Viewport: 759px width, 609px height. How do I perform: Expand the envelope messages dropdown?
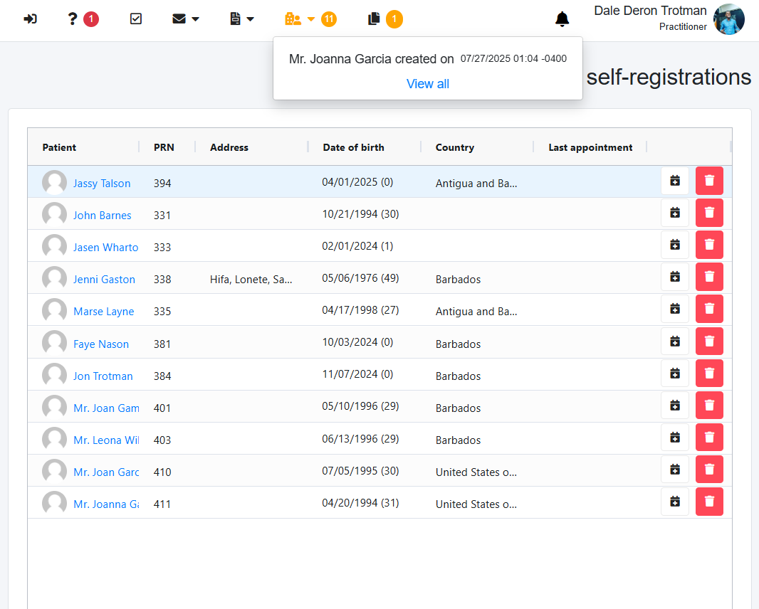click(x=186, y=19)
